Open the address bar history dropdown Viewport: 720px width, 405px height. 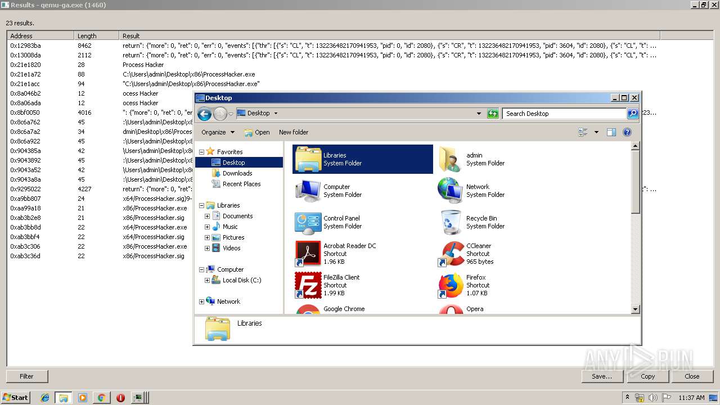[479, 113]
